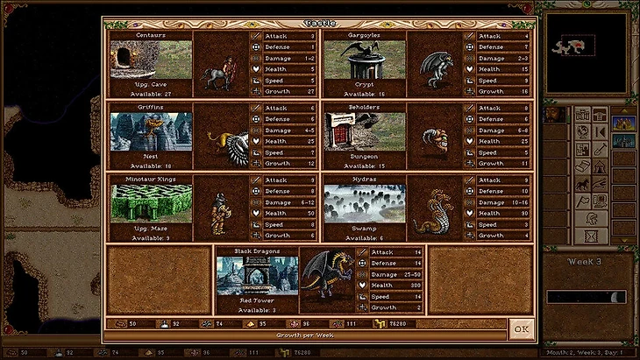The image size is (640, 360).
Task: Click the move hero horse icon
Action: (582, 184)
